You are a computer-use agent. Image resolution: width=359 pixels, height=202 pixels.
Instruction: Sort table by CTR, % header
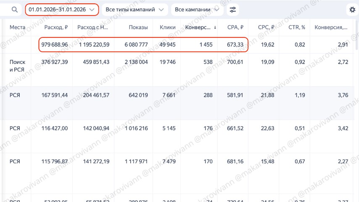[296, 28]
